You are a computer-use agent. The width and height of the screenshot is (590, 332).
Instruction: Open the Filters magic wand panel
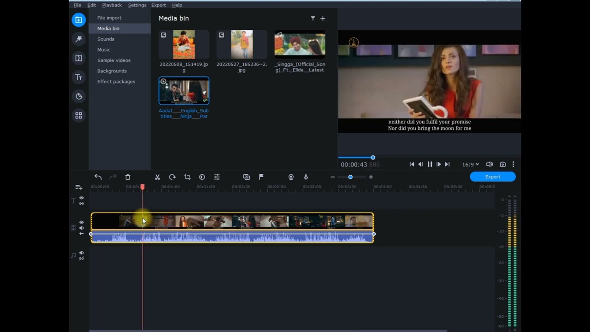click(x=79, y=39)
